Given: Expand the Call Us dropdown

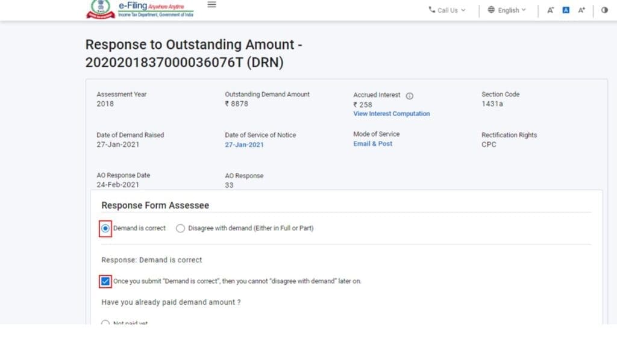Looking at the screenshot, I should [447, 10].
